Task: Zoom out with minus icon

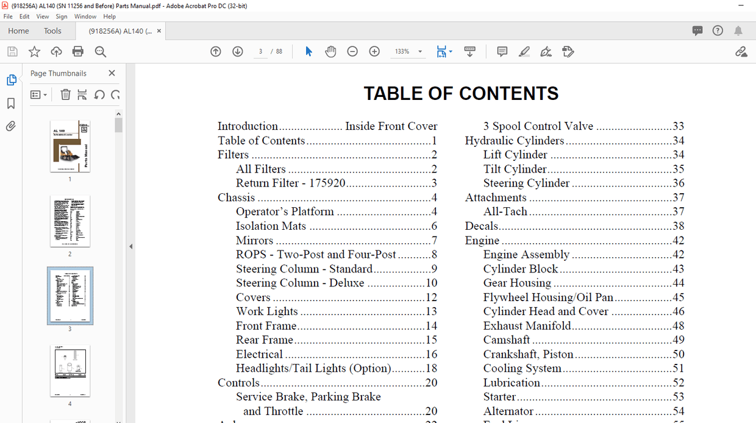Action: (x=352, y=52)
